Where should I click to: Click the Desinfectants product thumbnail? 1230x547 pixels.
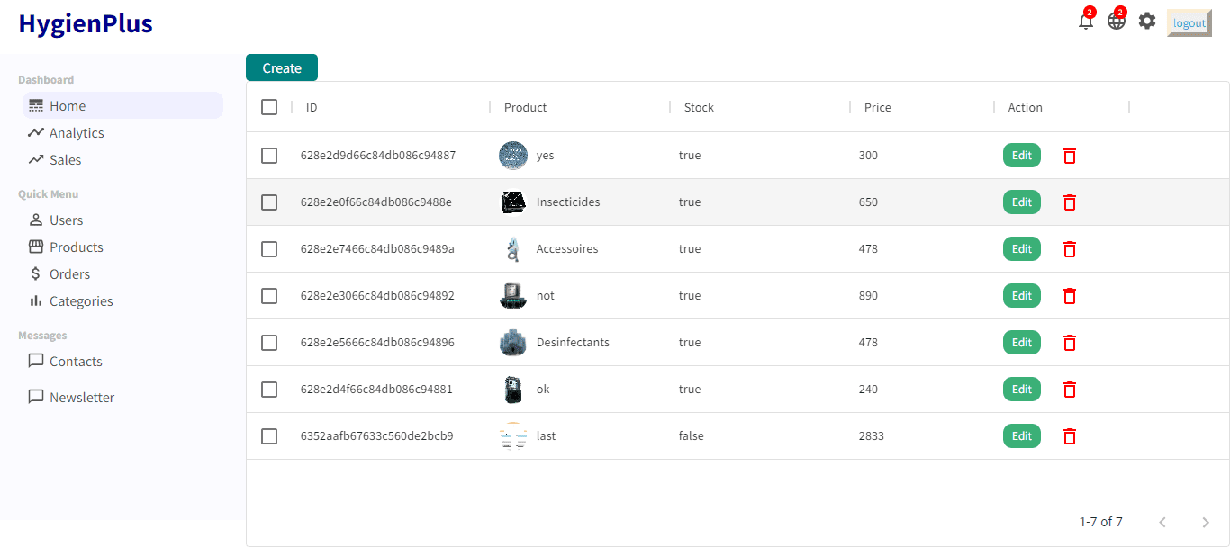512,343
